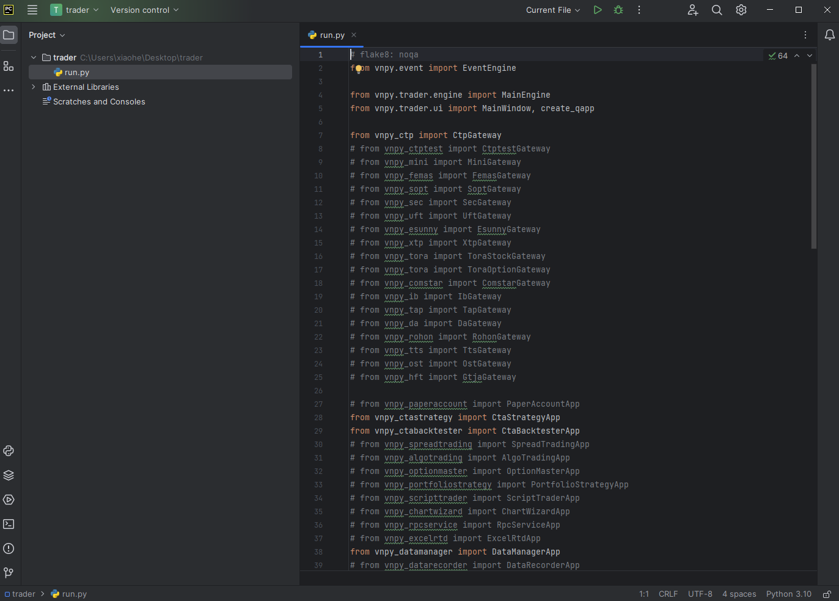Select External Libraries label
Screen dimensions: 839x601
point(86,87)
